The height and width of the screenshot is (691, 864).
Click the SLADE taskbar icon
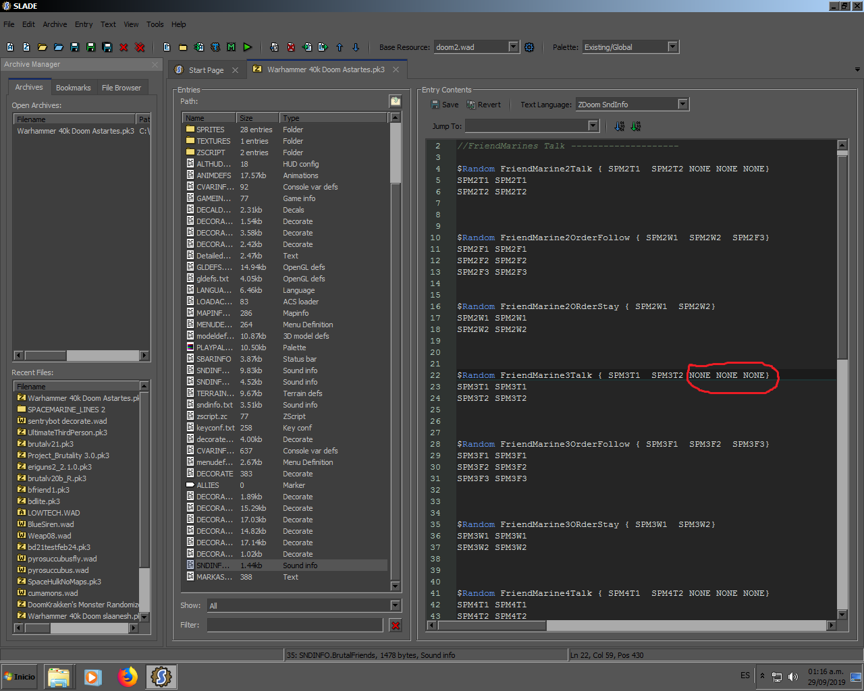pyautogui.click(x=161, y=676)
